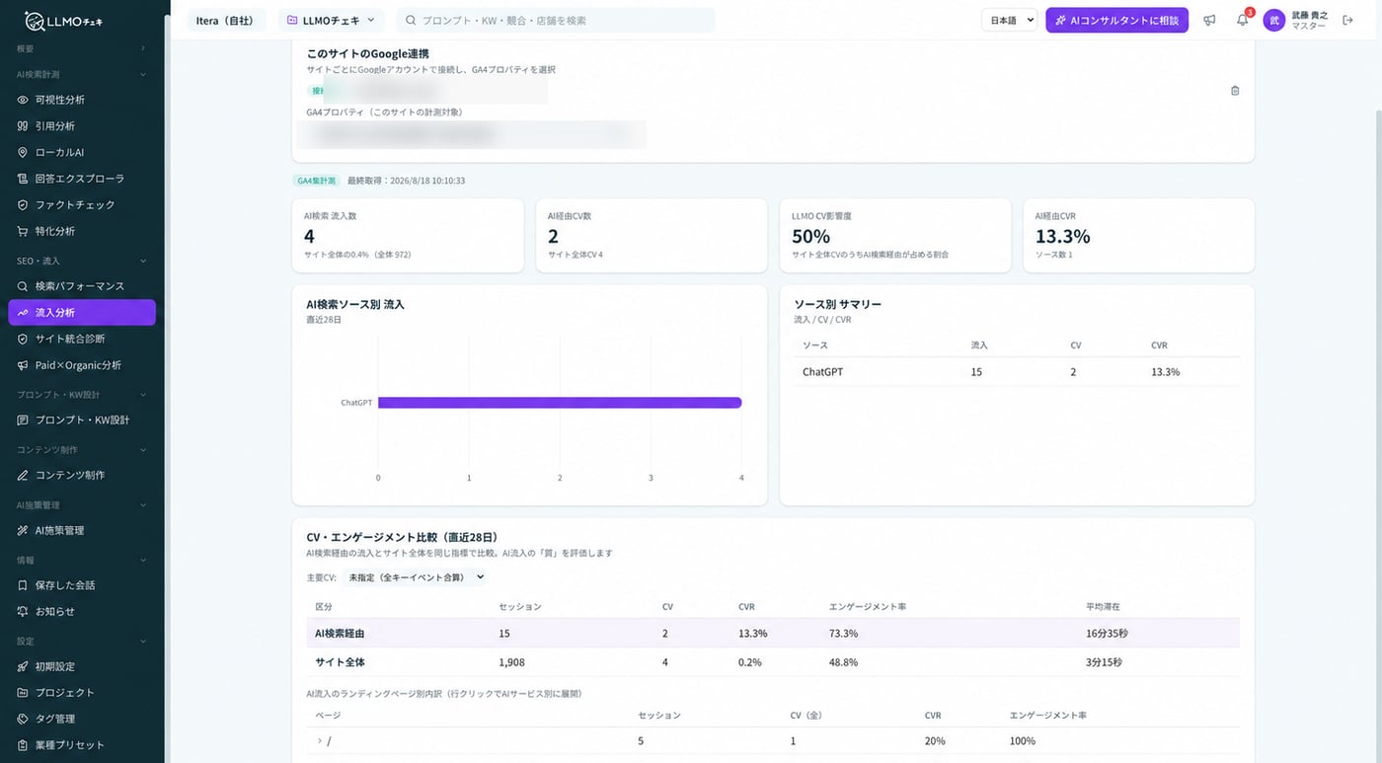Go to 検索パフォーマンス menu item

point(82,286)
